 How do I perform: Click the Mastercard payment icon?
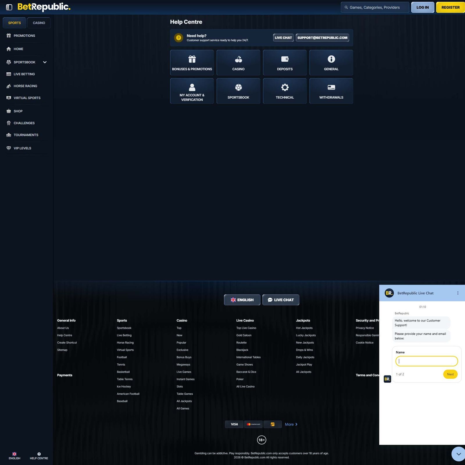pos(253,424)
